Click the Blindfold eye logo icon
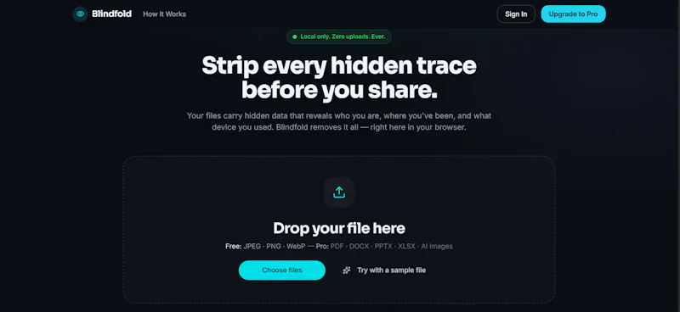This screenshot has width=680, height=312. pyautogui.click(x=80, y=14)
